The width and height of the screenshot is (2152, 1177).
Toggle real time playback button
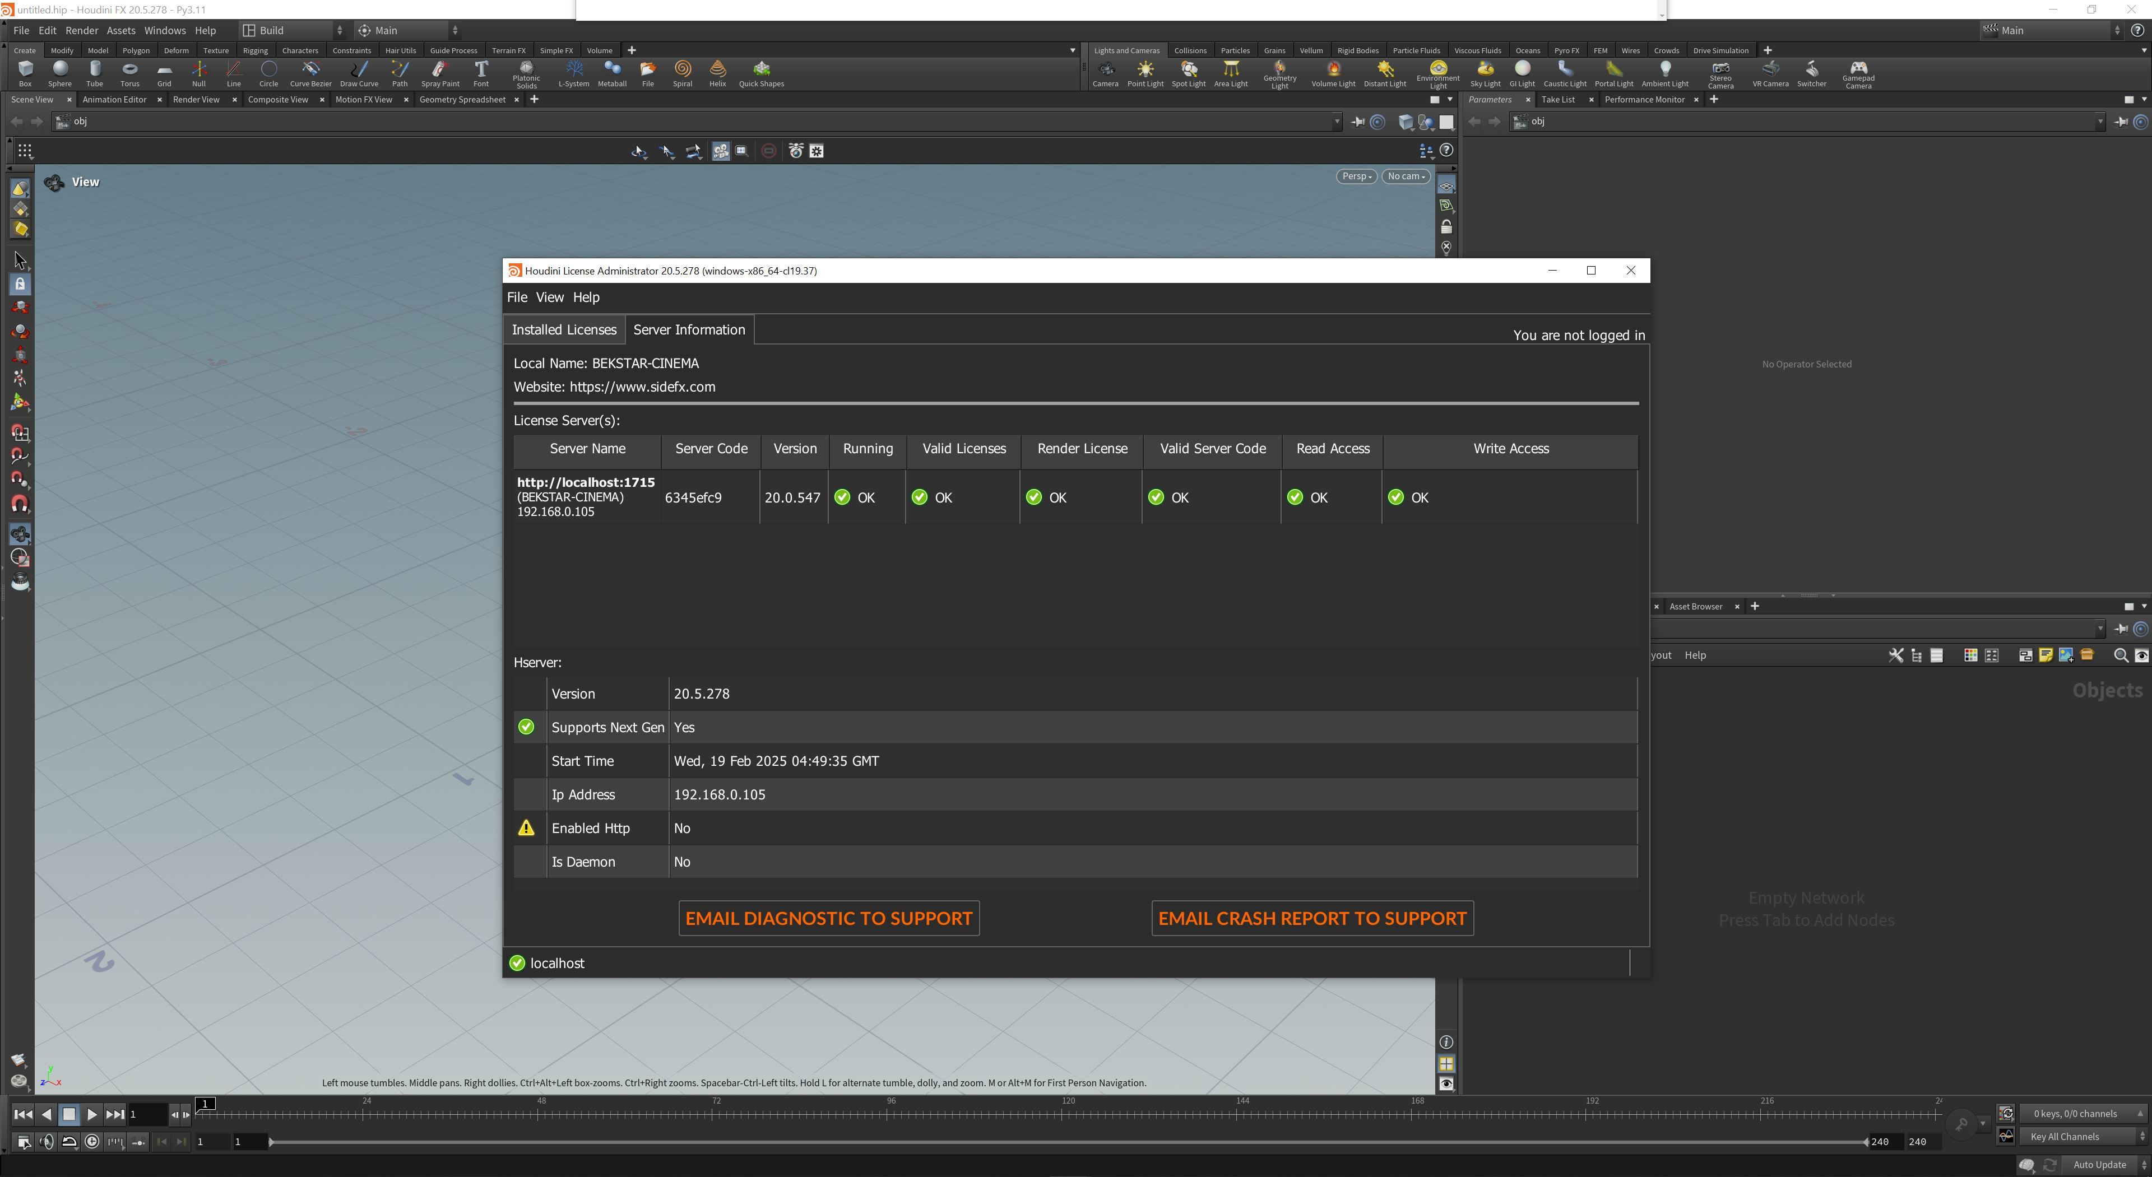point(92,1142)
